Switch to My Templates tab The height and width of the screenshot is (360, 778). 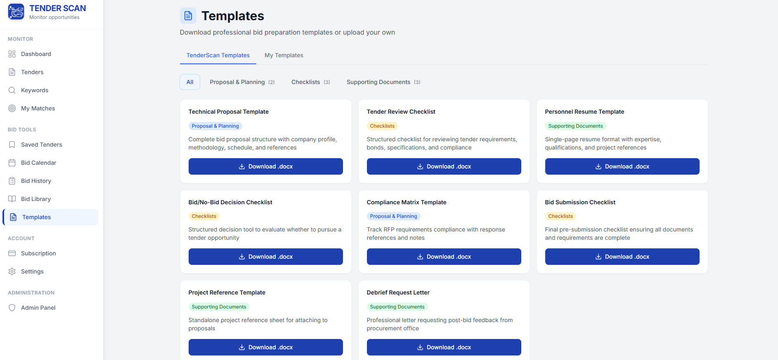[x=284, y=55]
